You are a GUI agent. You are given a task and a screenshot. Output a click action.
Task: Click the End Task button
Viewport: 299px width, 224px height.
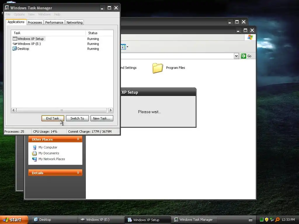(53, 118)
